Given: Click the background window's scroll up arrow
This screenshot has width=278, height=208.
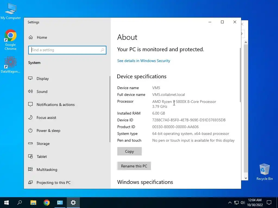Looking at the screenshot, I should coord(246,42).
